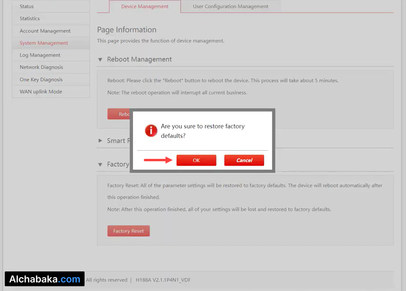Choose WAN uplink Mode menu item

[x=41, y=92]
